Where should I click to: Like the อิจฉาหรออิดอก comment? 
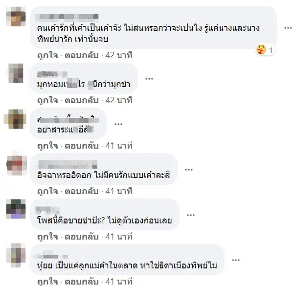click(x=47, y=191)
